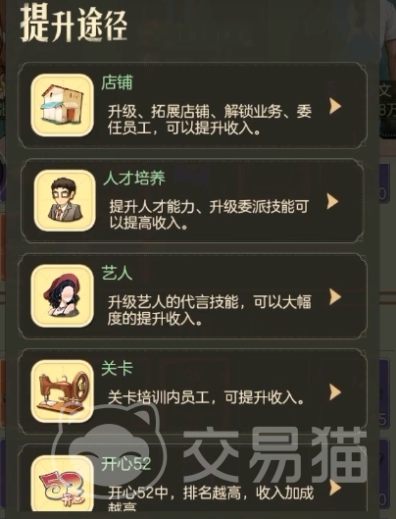Image resolution: width=396 pixels, height=519 pixels.
Task: Select the 人才培养 title
Action: click(x=134, y=179)
